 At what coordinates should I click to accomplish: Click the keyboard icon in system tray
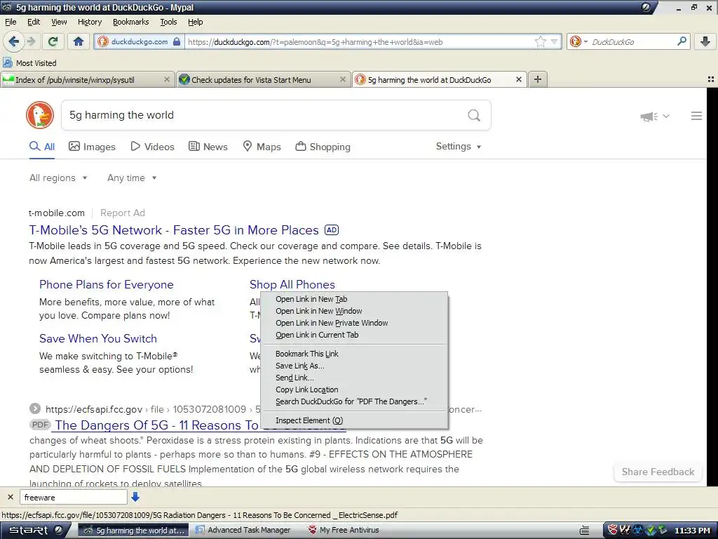click(x=585, y=531)
